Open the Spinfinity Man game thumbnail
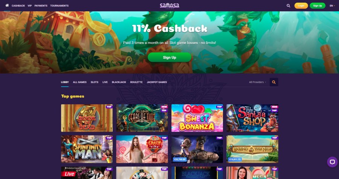The height and width of the screenshot is (179, 339). pos(87,149)
